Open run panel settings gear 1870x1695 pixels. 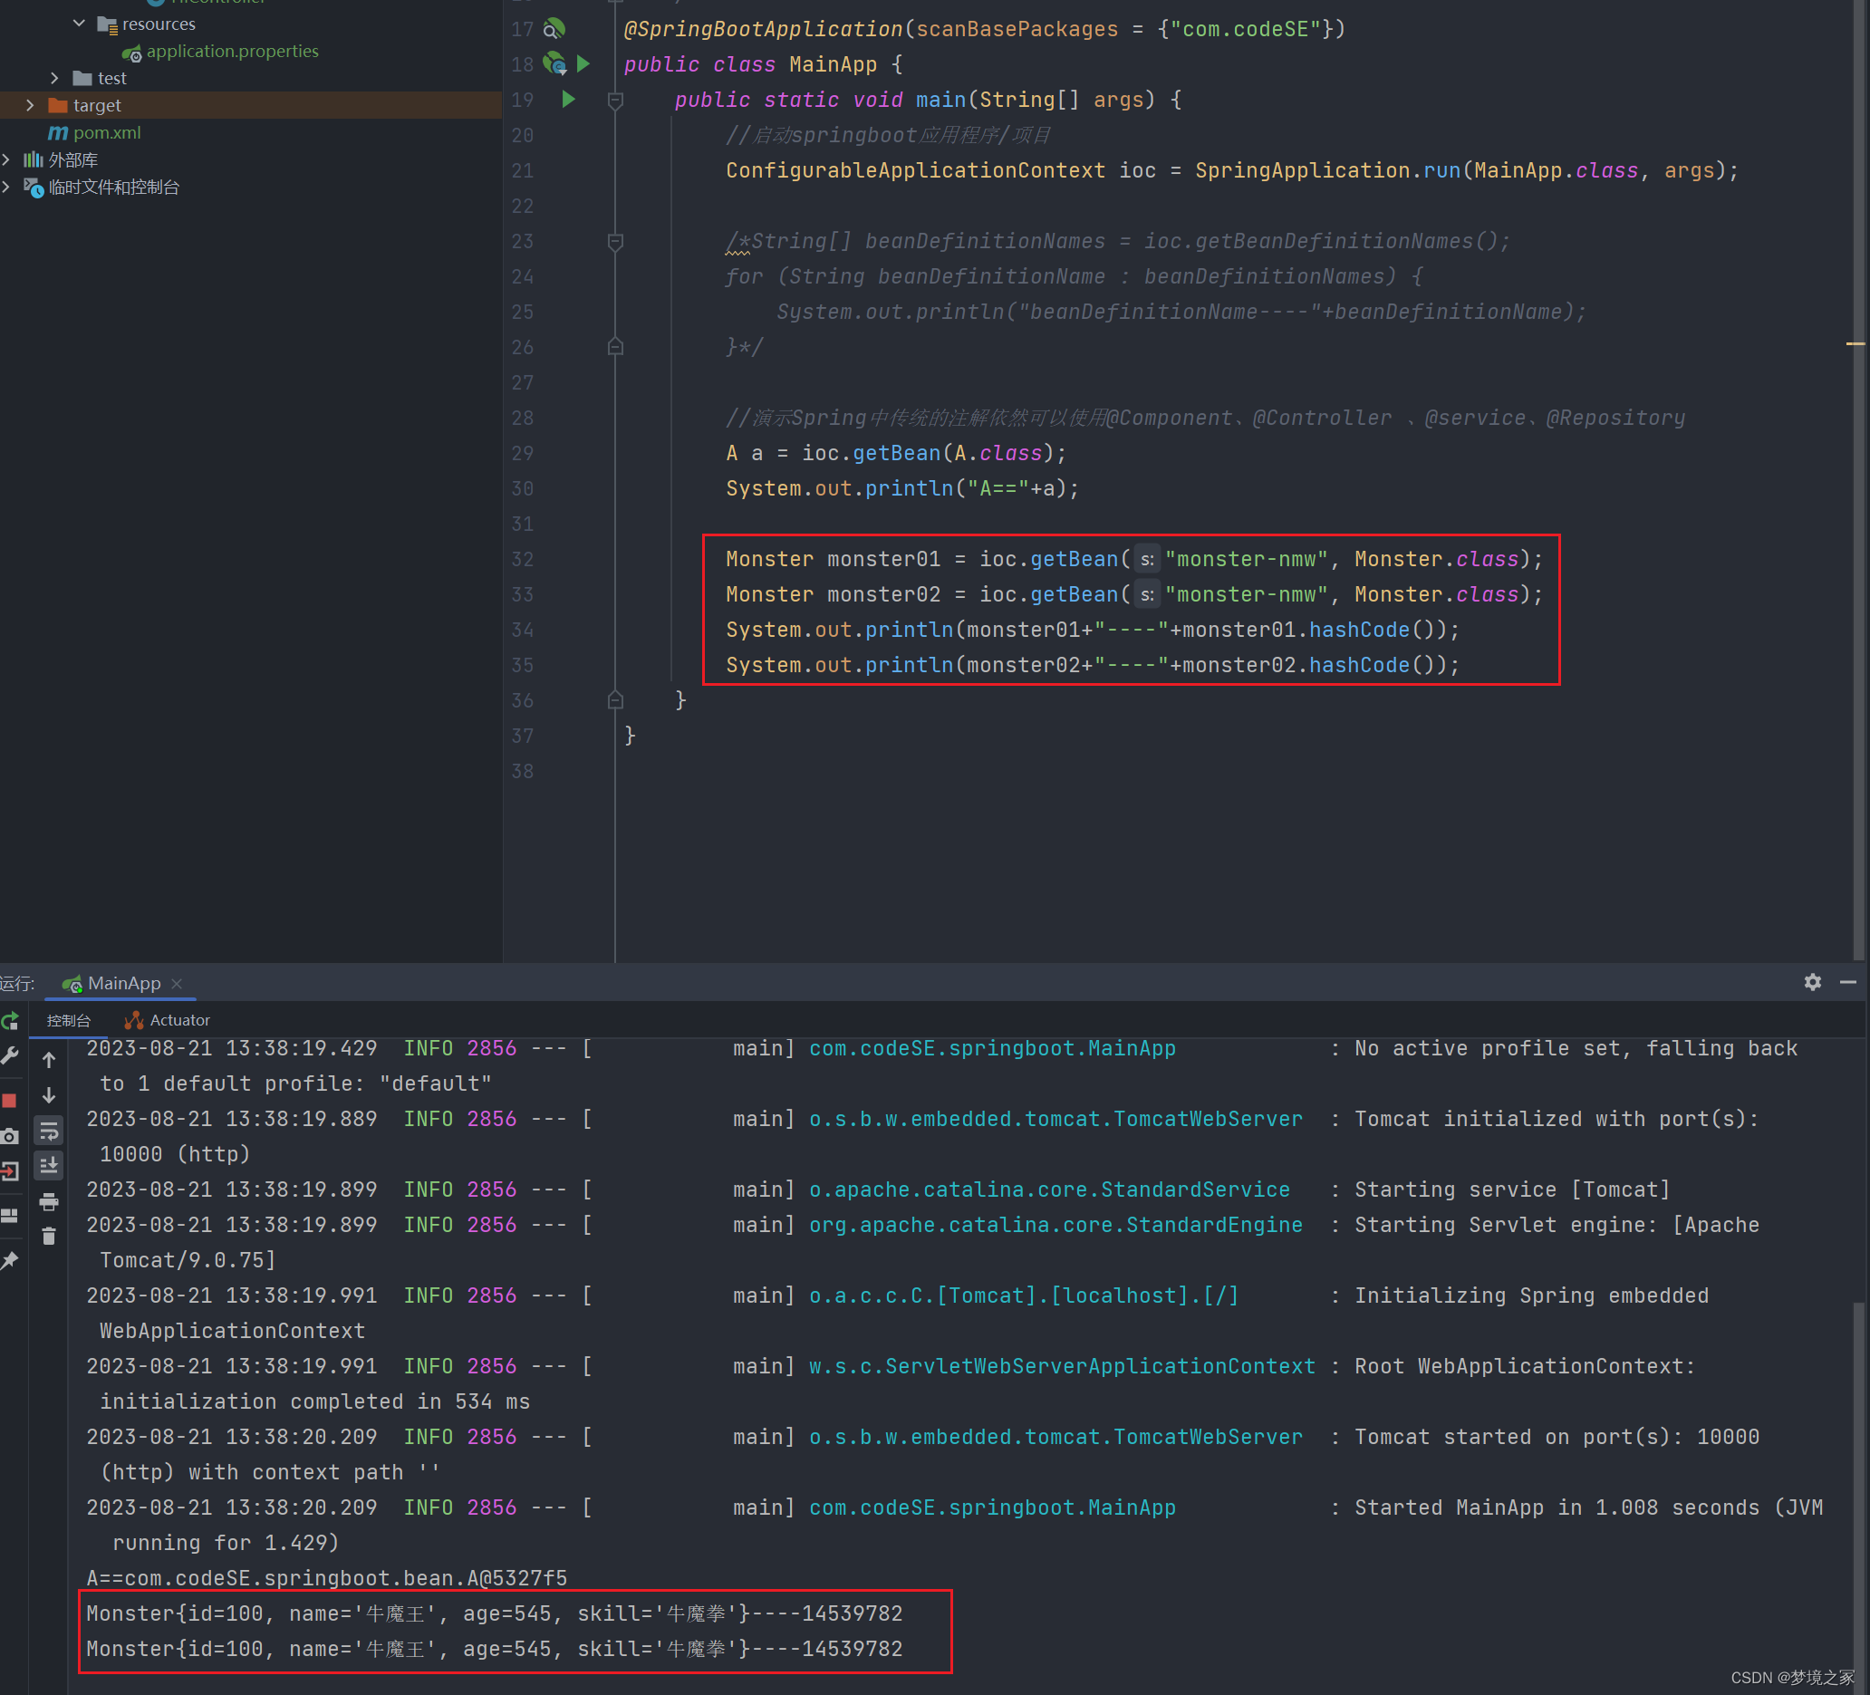click(x=1813, y=981)
